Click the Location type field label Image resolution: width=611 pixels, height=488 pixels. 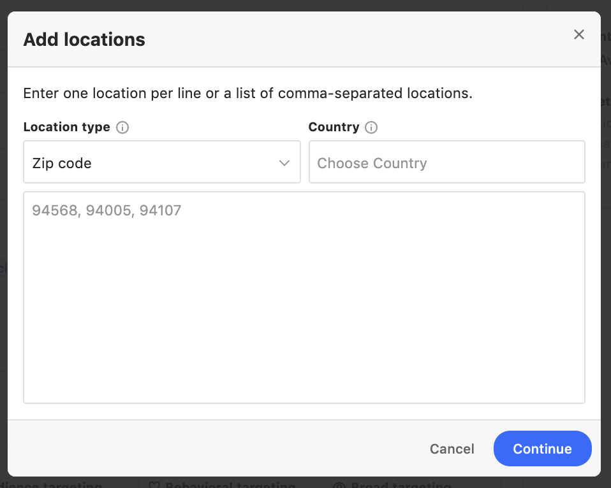coord(66,127)
